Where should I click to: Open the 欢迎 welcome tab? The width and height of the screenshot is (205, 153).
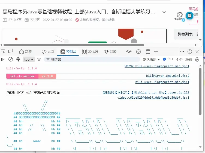25,52
